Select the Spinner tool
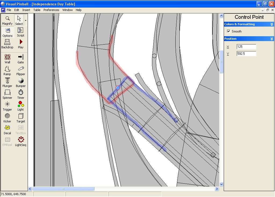The image size is (275, 197). point(8,94)
